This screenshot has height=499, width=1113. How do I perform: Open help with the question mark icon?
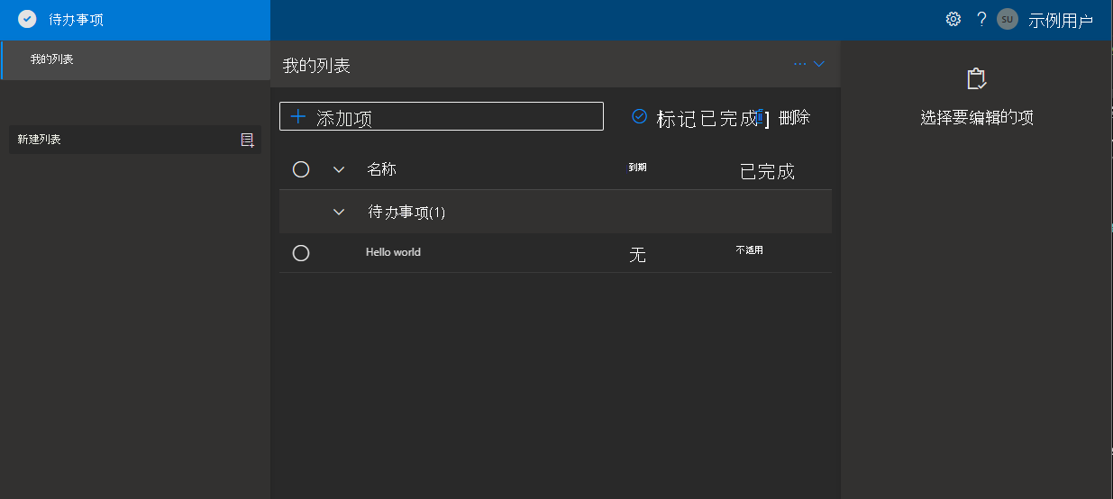point(981,19)
